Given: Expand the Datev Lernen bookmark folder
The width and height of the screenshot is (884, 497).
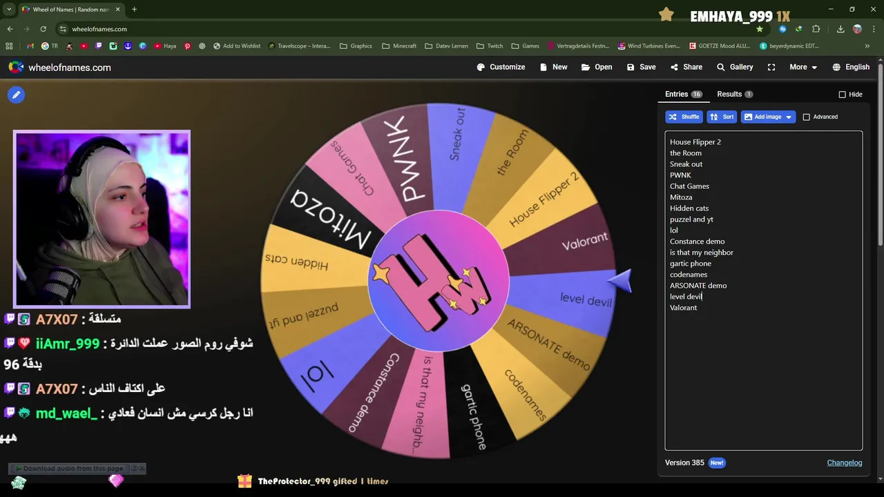Looking at the screenshot, I should pyautogui.click(x=447, y=46).
